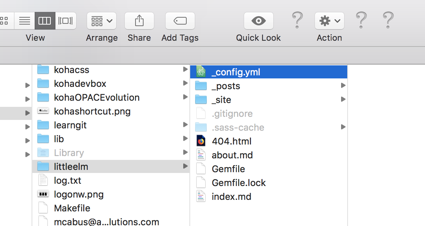This screenshot has width=425, height=226.
Task: Switch to icon view
Action: [x=7, y=21]
